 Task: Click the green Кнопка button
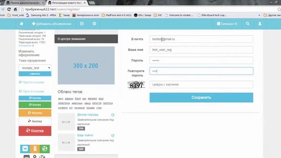click(35, 105)
